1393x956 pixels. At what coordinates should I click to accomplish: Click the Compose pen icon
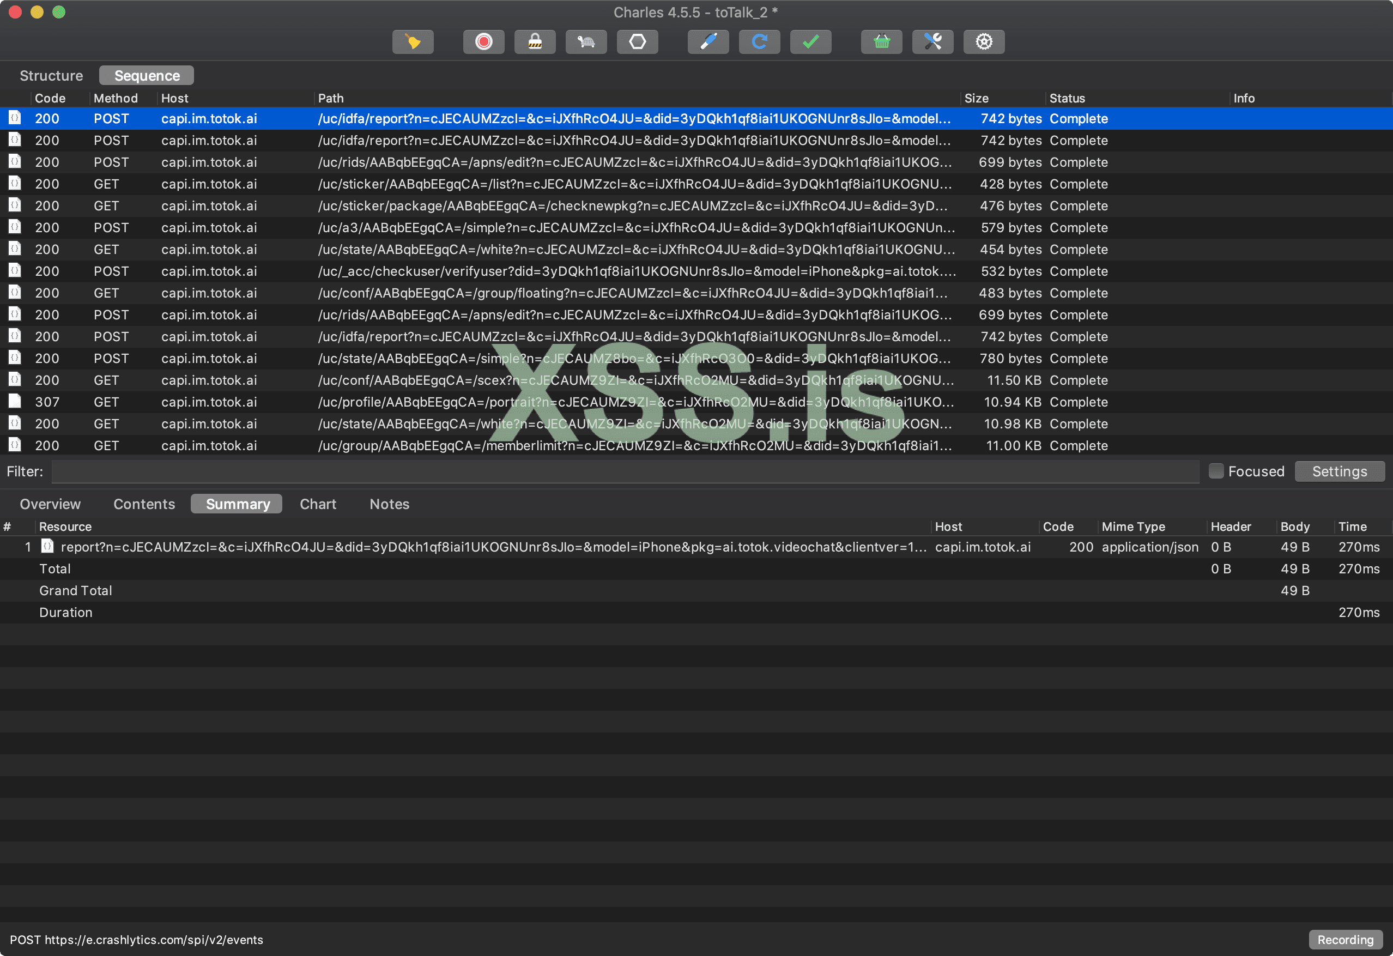tap(708, 41)
